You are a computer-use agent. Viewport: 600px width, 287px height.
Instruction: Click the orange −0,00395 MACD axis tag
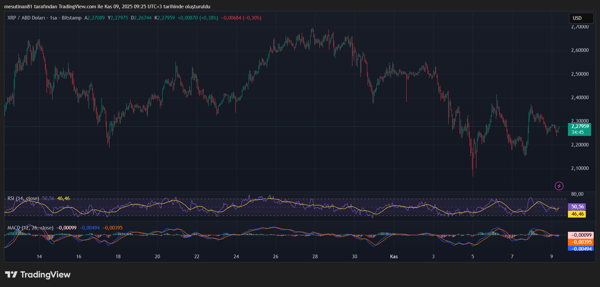click(x=581, y=242)
